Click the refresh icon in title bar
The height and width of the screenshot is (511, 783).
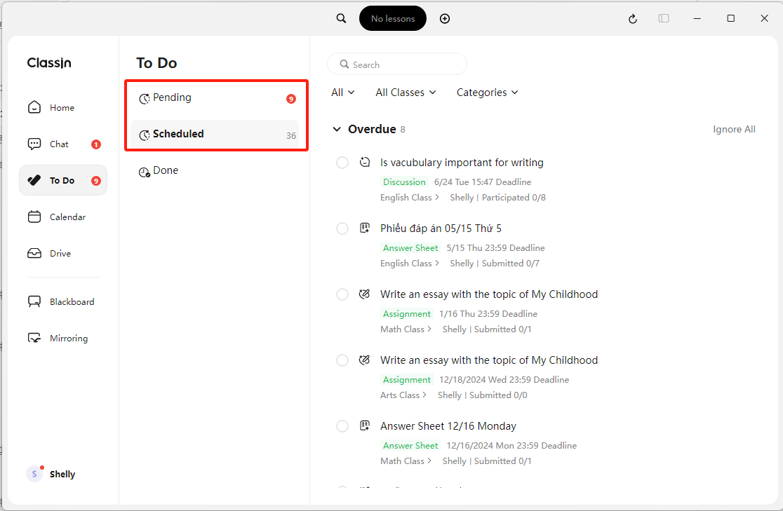point(632,19)
